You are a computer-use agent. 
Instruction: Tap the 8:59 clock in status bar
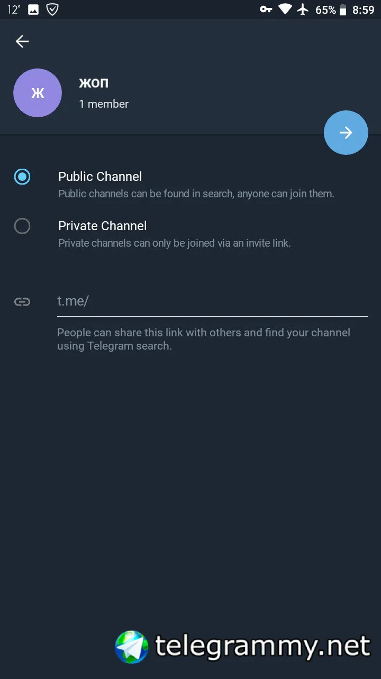(363, 10)
